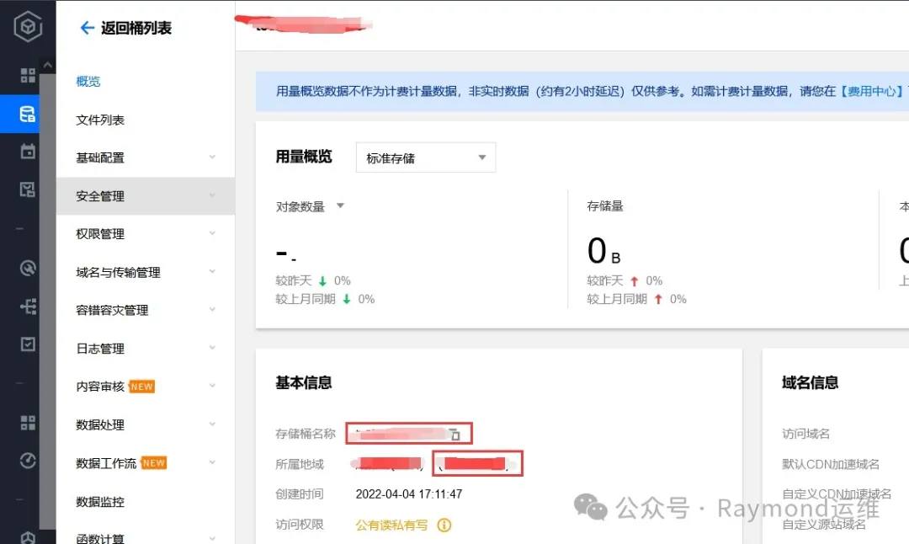Screen dimensions: 909x544
Task: Expand the 容错容灾管理 menu
Action: [x=146, y=310]
